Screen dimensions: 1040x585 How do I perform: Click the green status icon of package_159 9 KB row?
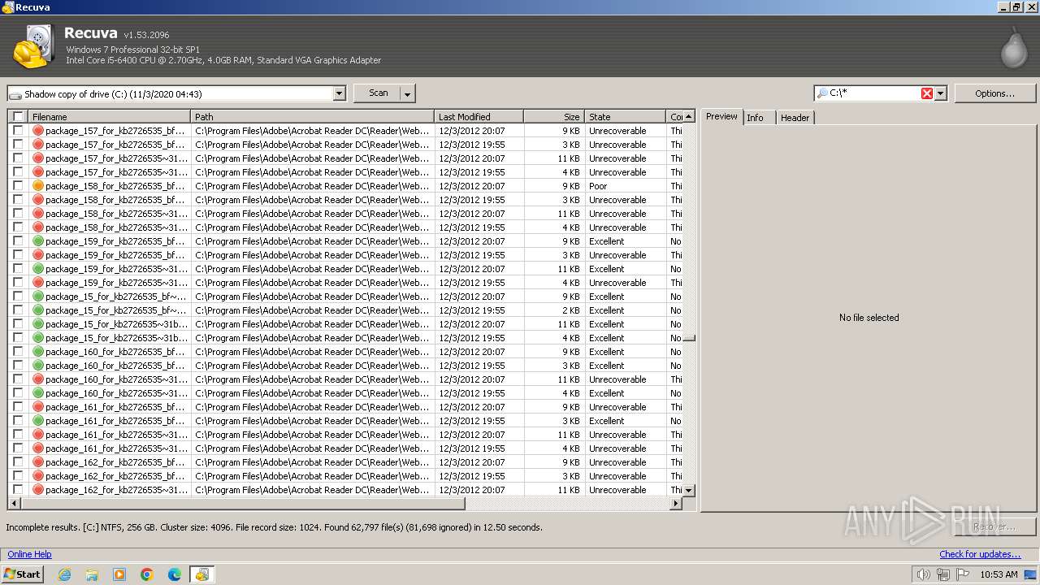click(x=37, y=241)
